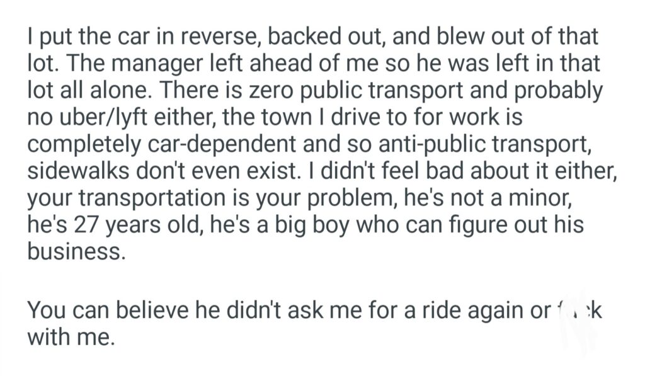Viewport: 645px width, 376px height.
Task: Click the word "business." ending the paragraph
Action: click(x=74, y=253)
